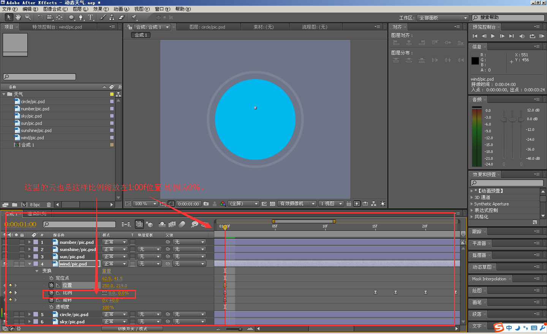Toggle the scale stopwatch for wind/pic.psd
The width and height of the screenshot is (547, 334).
pos(51,293)
